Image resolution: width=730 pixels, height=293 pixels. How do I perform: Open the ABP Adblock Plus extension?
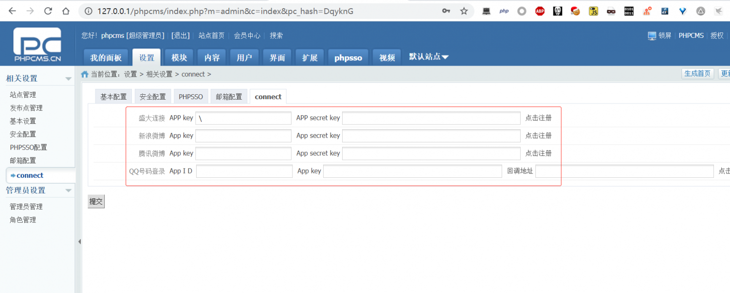point(540,11)
